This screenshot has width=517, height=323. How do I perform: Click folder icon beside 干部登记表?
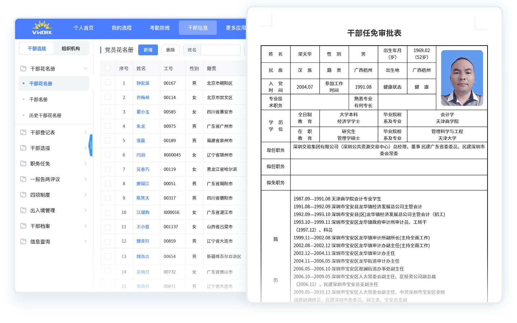coord(23,132)
